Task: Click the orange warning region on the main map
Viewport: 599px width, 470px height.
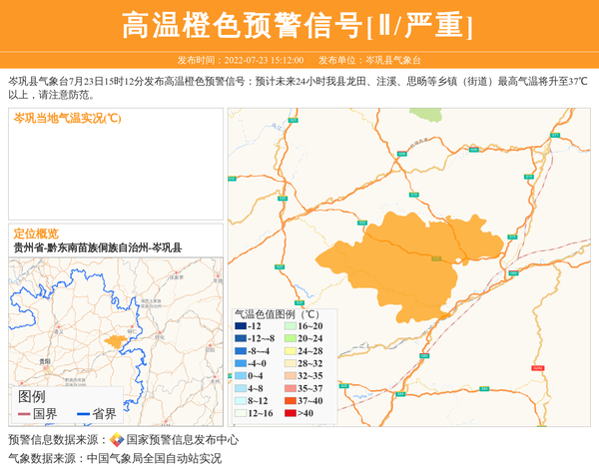Action: tap(409, 254)
